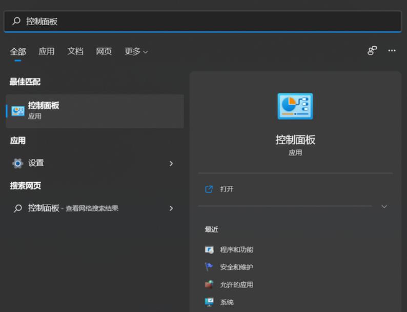Viewport: 407px width, 312px height.
Task: Switch to the 应用 filter tab
Action: click(x=47, y=51)
